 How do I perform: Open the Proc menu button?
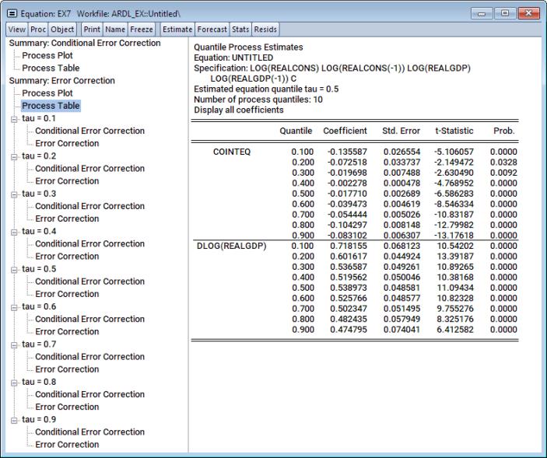(38, 30)
